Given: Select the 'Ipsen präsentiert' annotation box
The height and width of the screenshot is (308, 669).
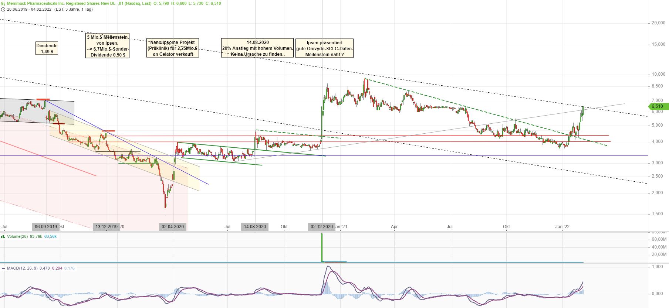Looking at the screenshot, I should click(x=324, y=48).
